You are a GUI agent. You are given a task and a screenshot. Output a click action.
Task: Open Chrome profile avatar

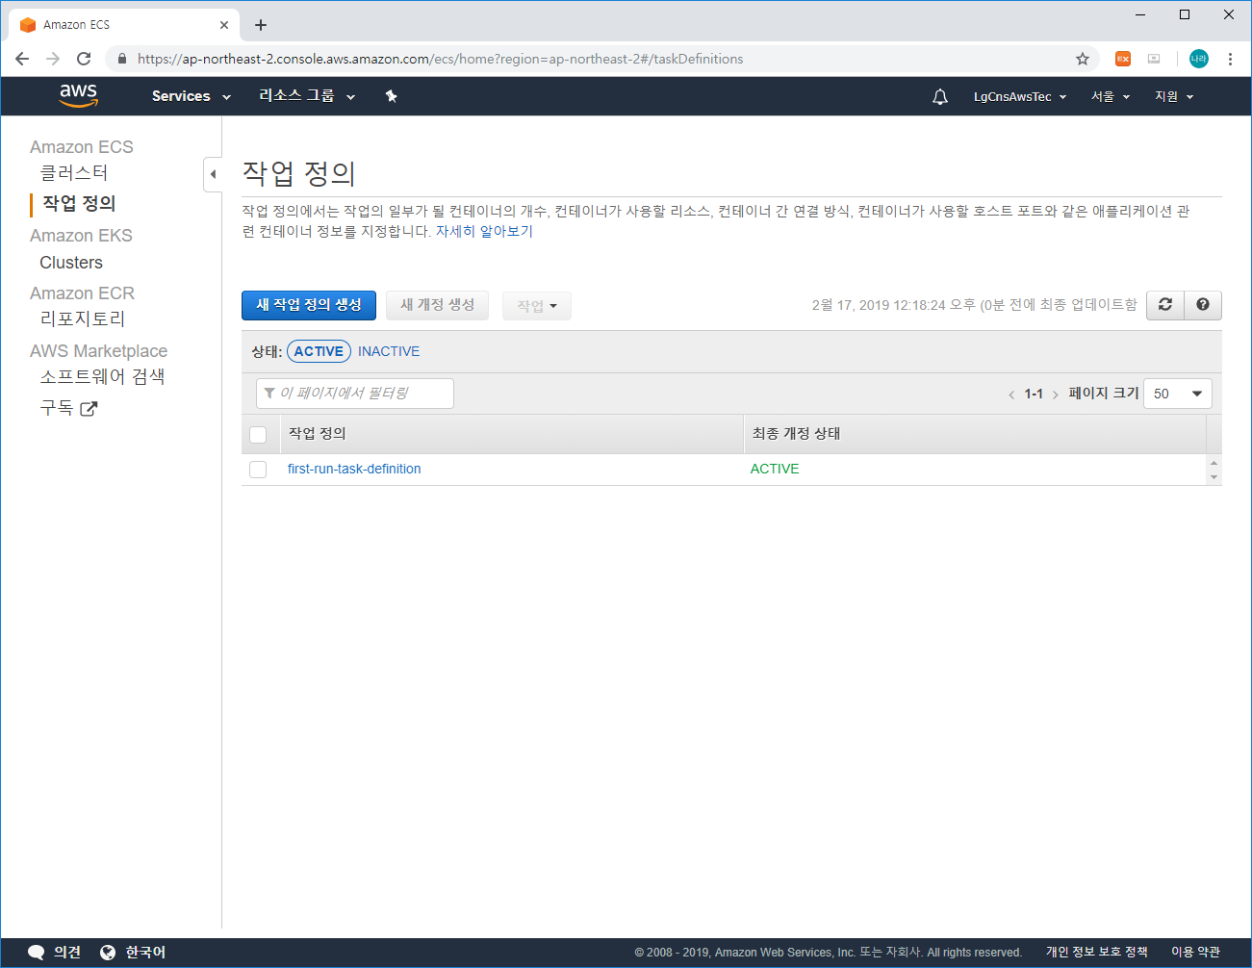[x=1199, y=59]
